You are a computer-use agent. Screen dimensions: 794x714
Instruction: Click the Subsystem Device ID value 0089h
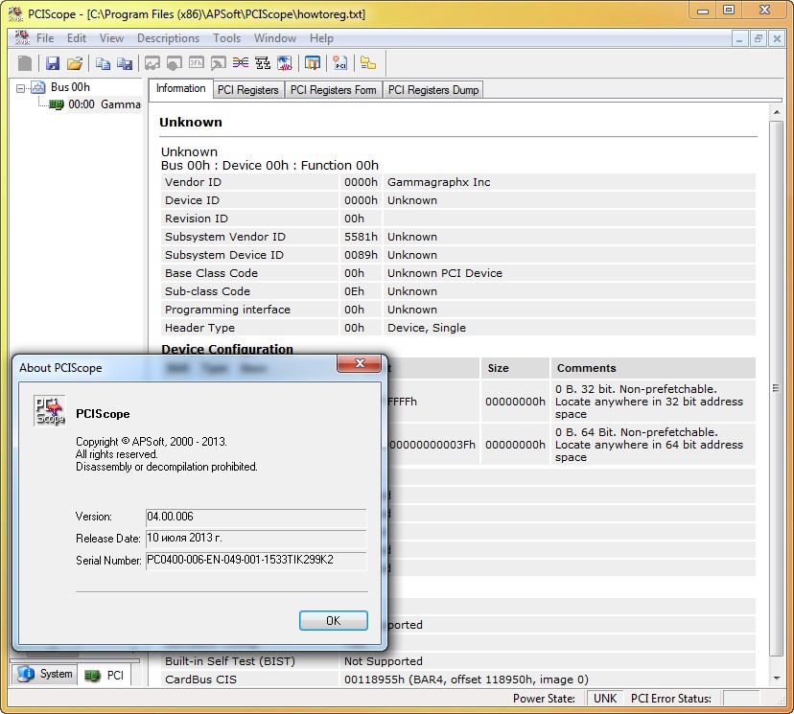(361, 255)
